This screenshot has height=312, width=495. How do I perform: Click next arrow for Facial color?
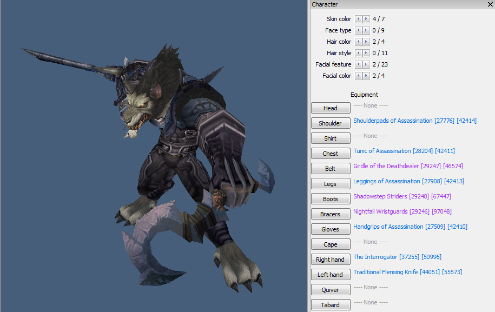(x=366, y=76)
